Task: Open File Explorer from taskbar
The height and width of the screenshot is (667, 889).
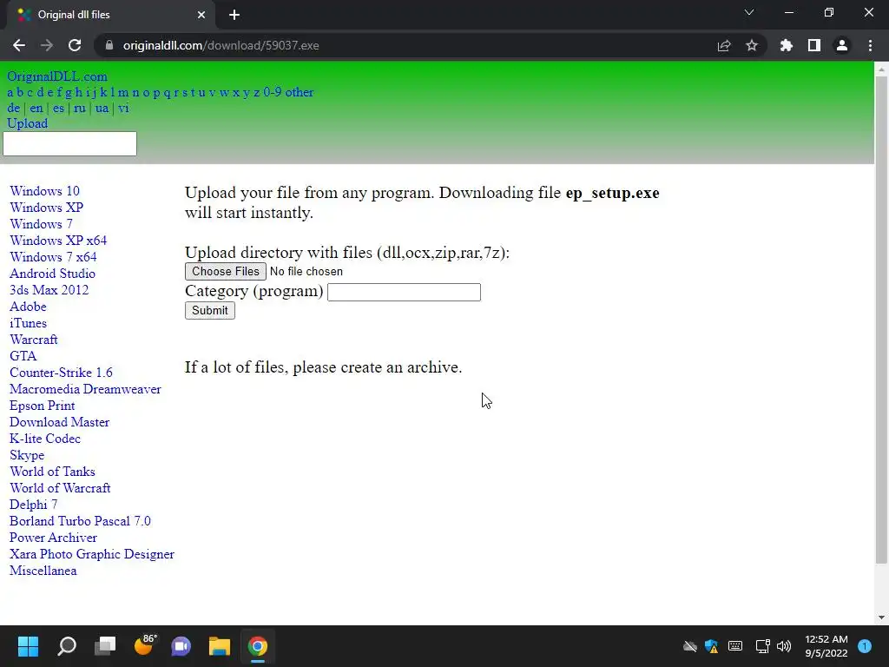Action: (x=220, y=645)
